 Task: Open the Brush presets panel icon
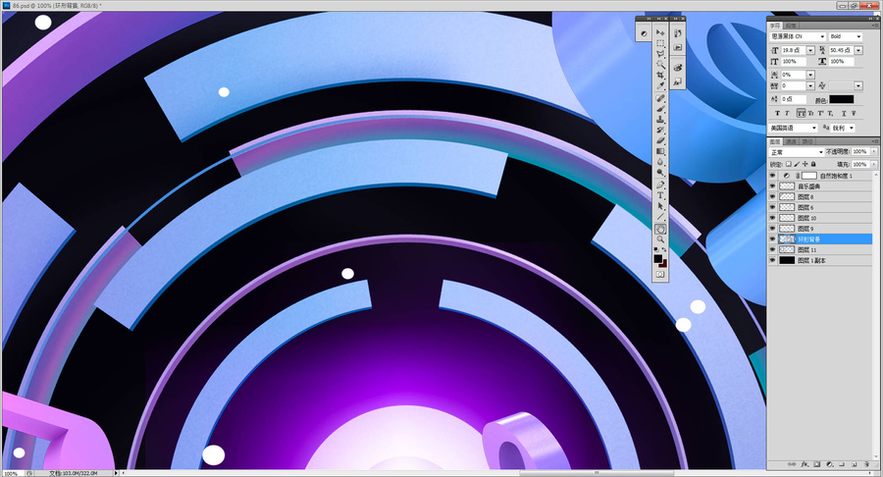click(x=677, y=67)
